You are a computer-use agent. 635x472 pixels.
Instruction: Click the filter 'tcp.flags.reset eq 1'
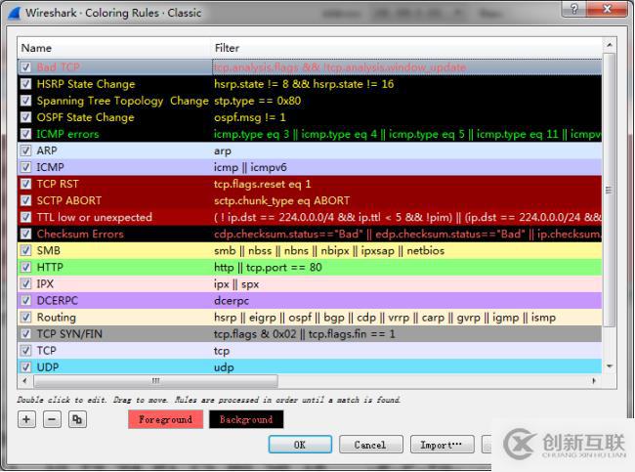pyautogui.click(x=263, y=184)
